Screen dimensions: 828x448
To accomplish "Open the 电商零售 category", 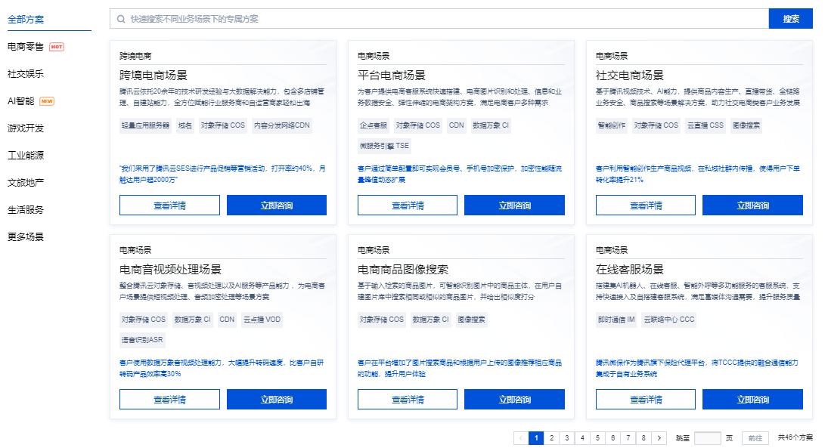I will coord(24,45).
